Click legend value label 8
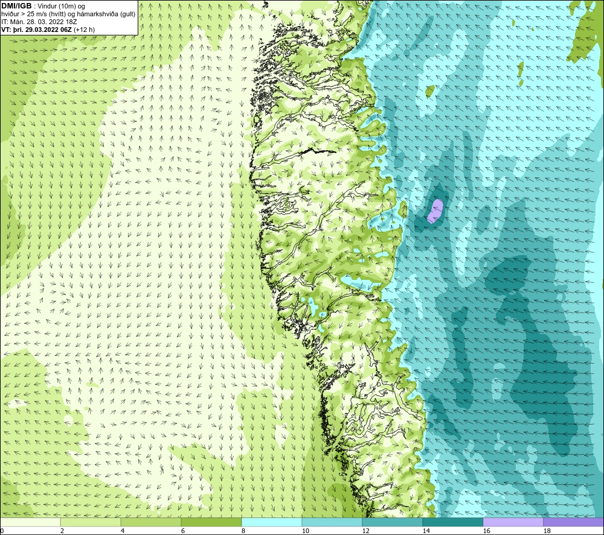The height and width of the screenshot is (535, 604). [243, 531]
